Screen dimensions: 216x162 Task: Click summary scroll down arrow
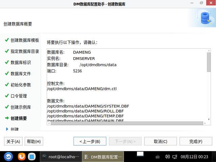209,119
